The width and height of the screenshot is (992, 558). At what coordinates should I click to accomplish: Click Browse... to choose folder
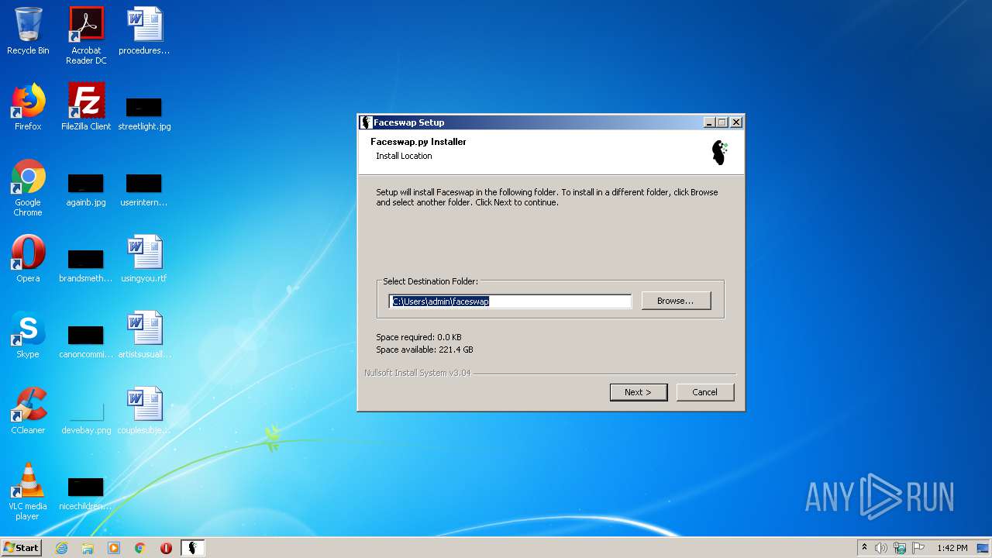[676, 301]
